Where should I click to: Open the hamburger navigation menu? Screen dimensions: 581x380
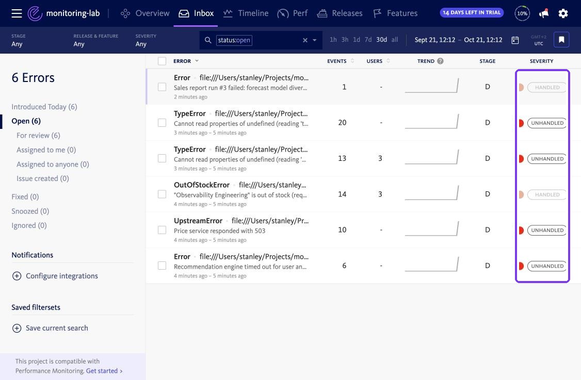coord(17,14)
